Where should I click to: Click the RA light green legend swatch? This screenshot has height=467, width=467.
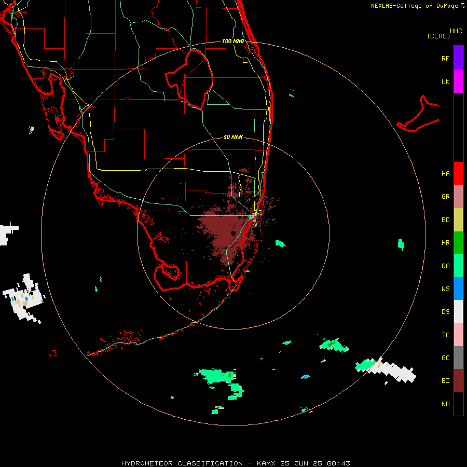(x=458, y=266)
